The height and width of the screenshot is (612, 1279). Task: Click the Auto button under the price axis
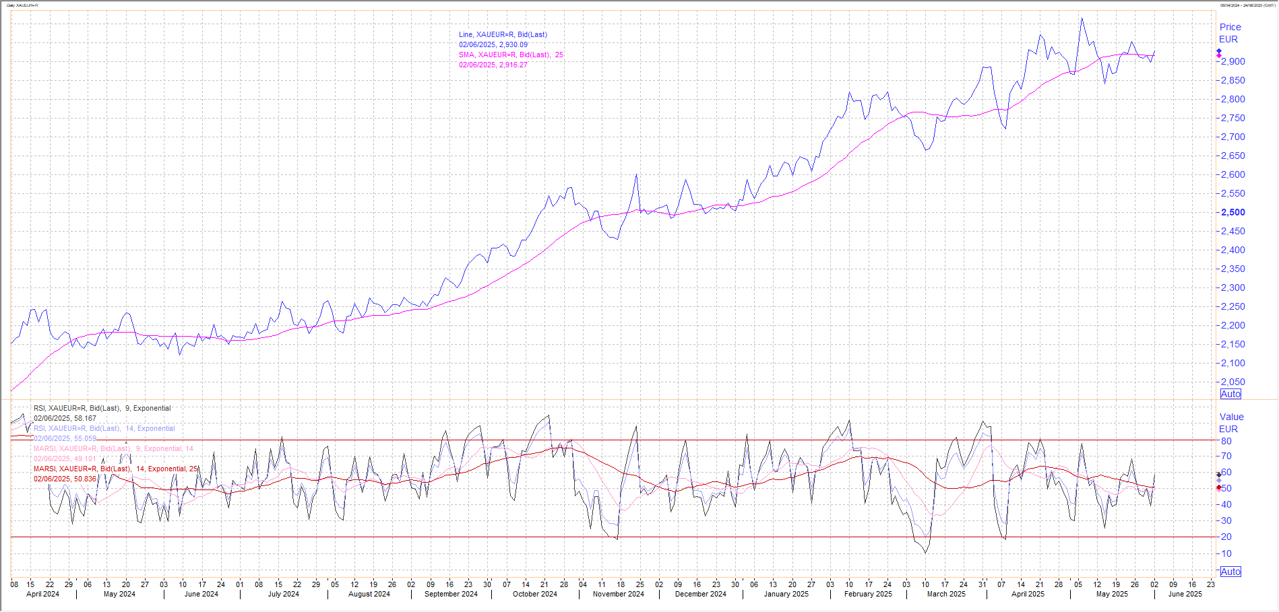point(1230,395)
